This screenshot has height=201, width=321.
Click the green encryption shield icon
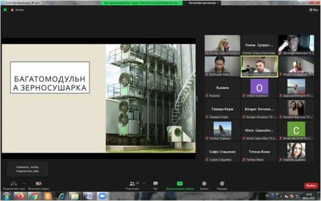coord(5,10)
